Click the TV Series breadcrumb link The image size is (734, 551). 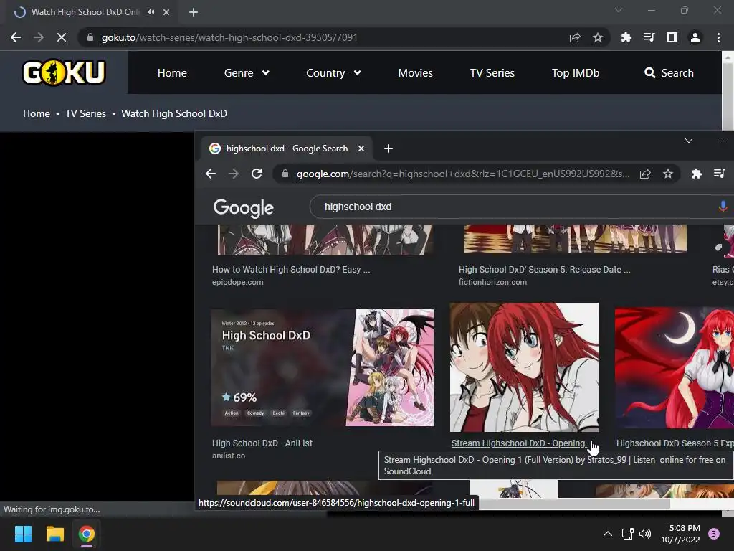click(x=86, y=113)
